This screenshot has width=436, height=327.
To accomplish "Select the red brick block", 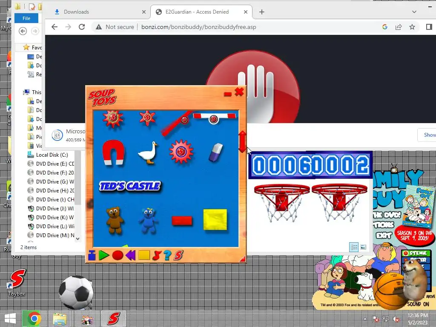I will tap(182, 221).
